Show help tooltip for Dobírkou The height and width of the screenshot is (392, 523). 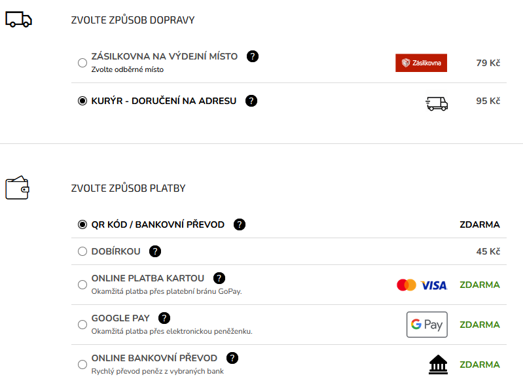point(155,251)
